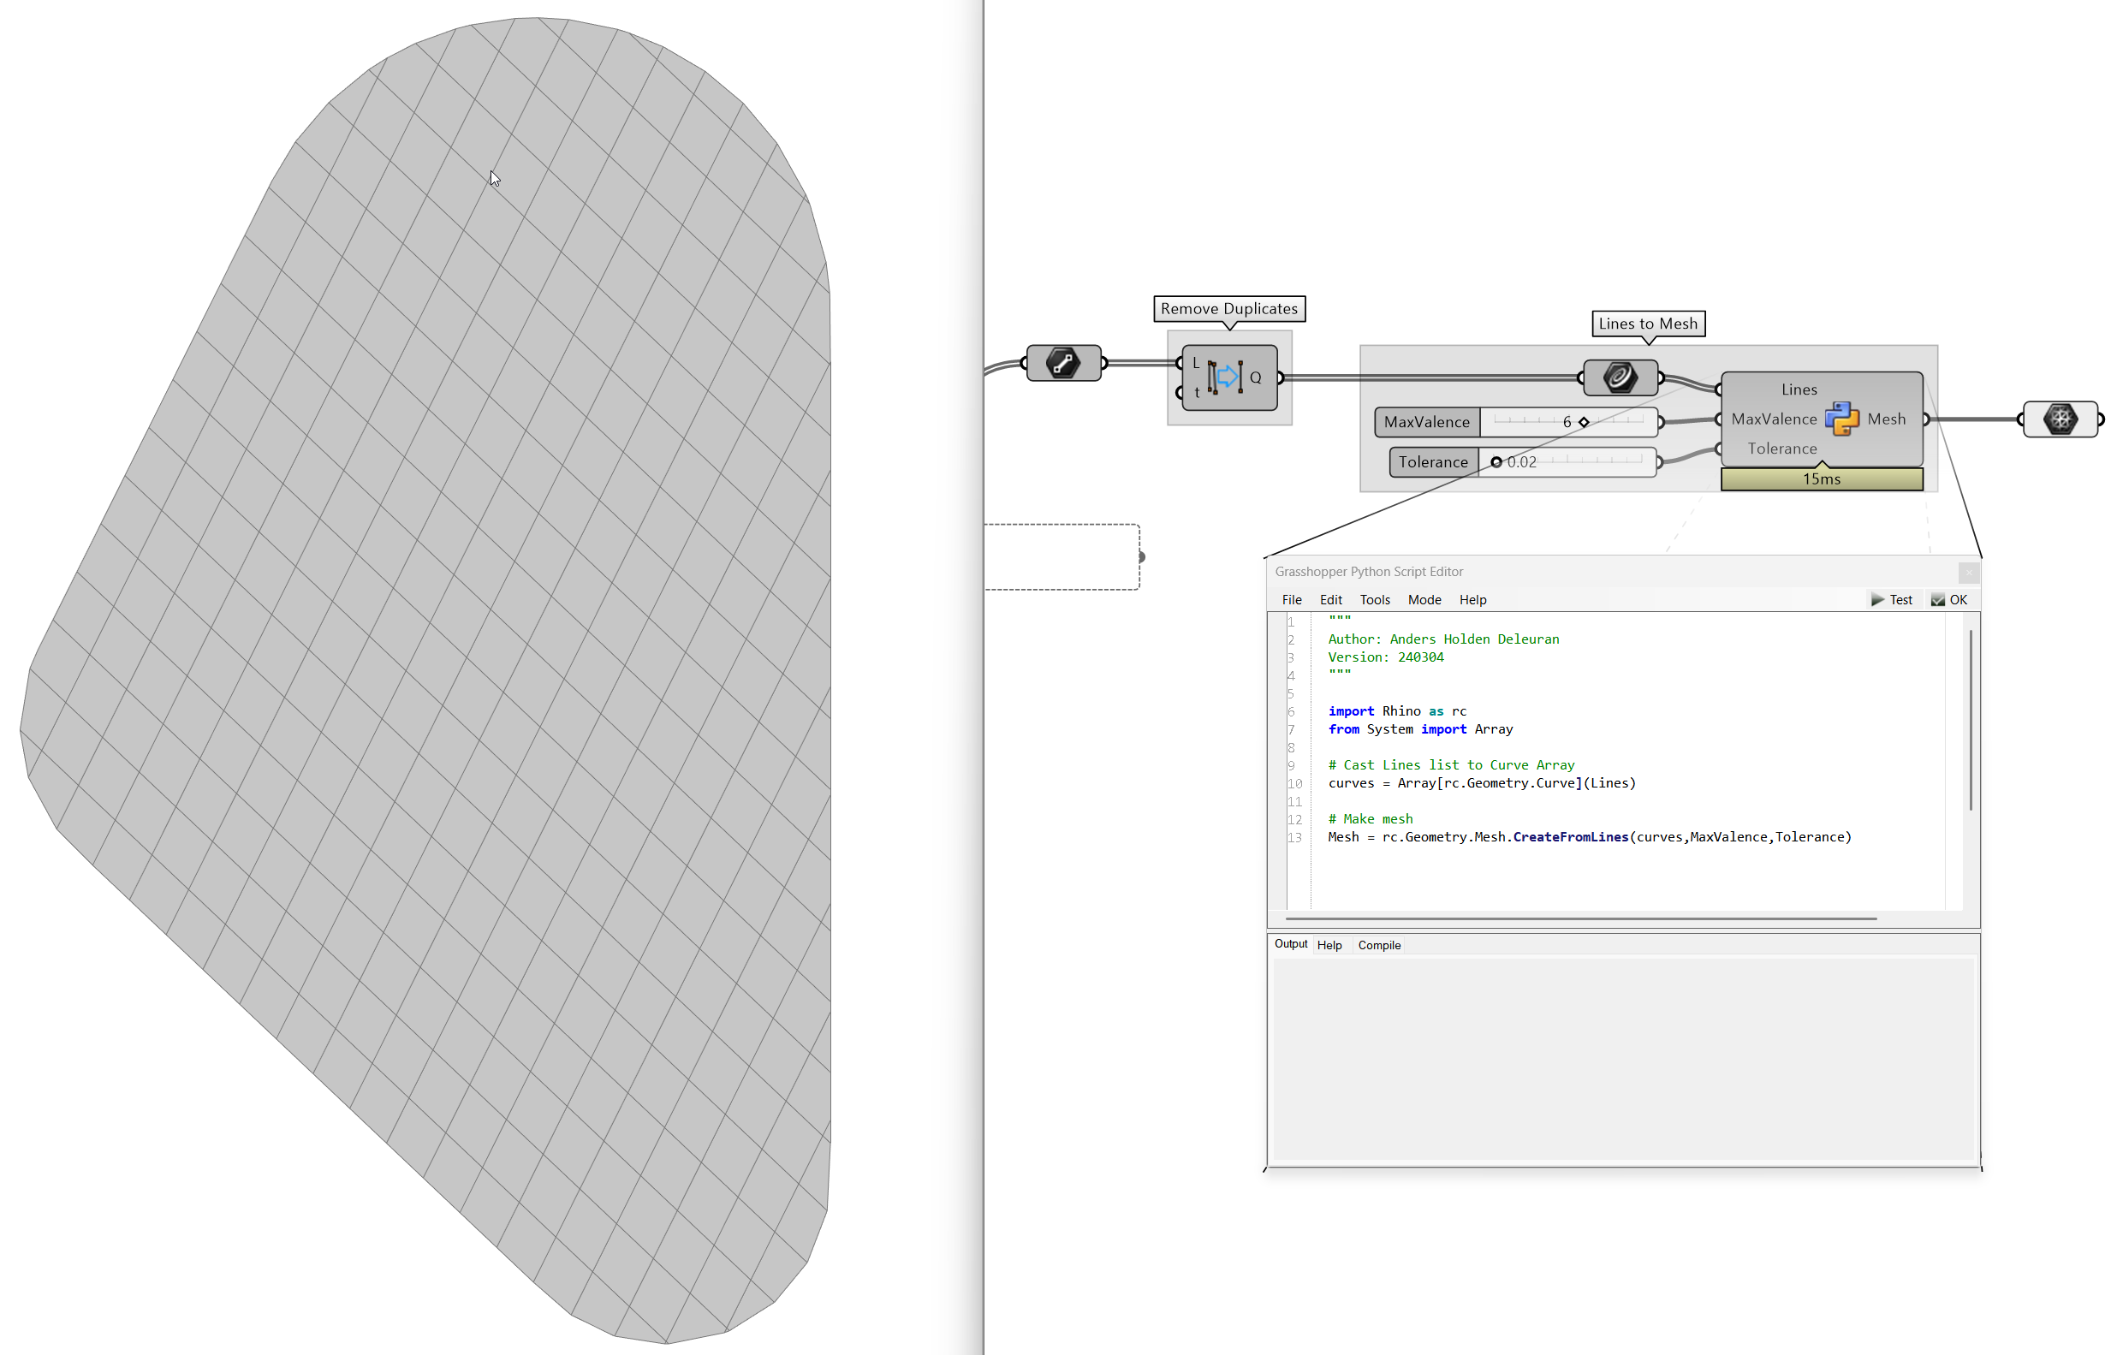Screen dimensions: 2123x1355
Task: Switch to the Help tab in lower pane
Action: pyautogui.click(x=1329, y=945)
